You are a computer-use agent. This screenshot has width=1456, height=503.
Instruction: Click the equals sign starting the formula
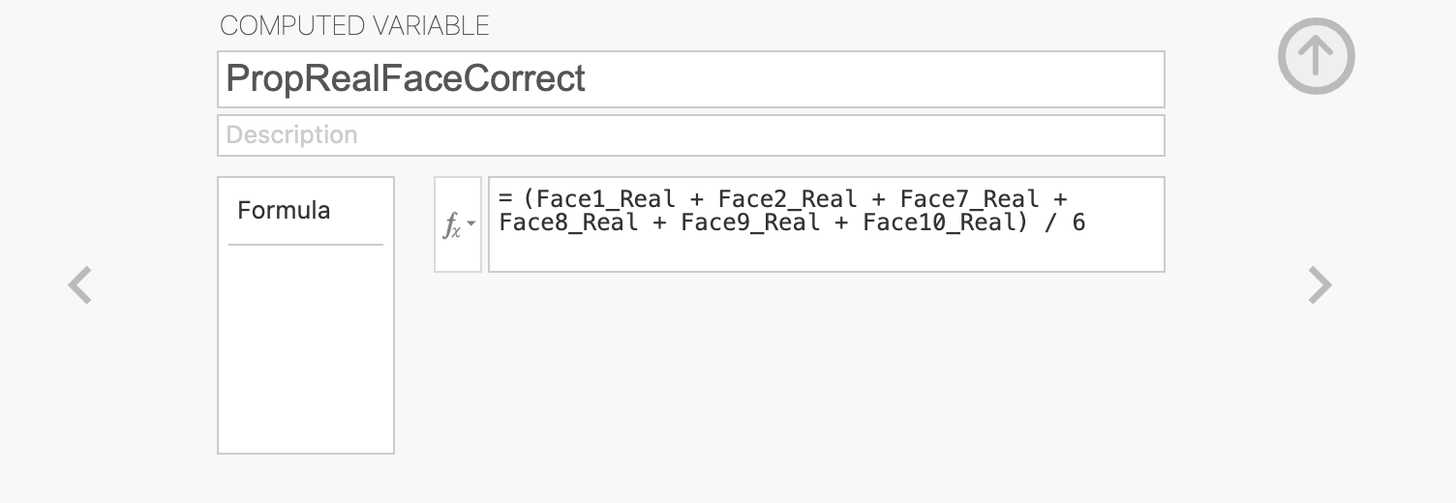[505, 198]
